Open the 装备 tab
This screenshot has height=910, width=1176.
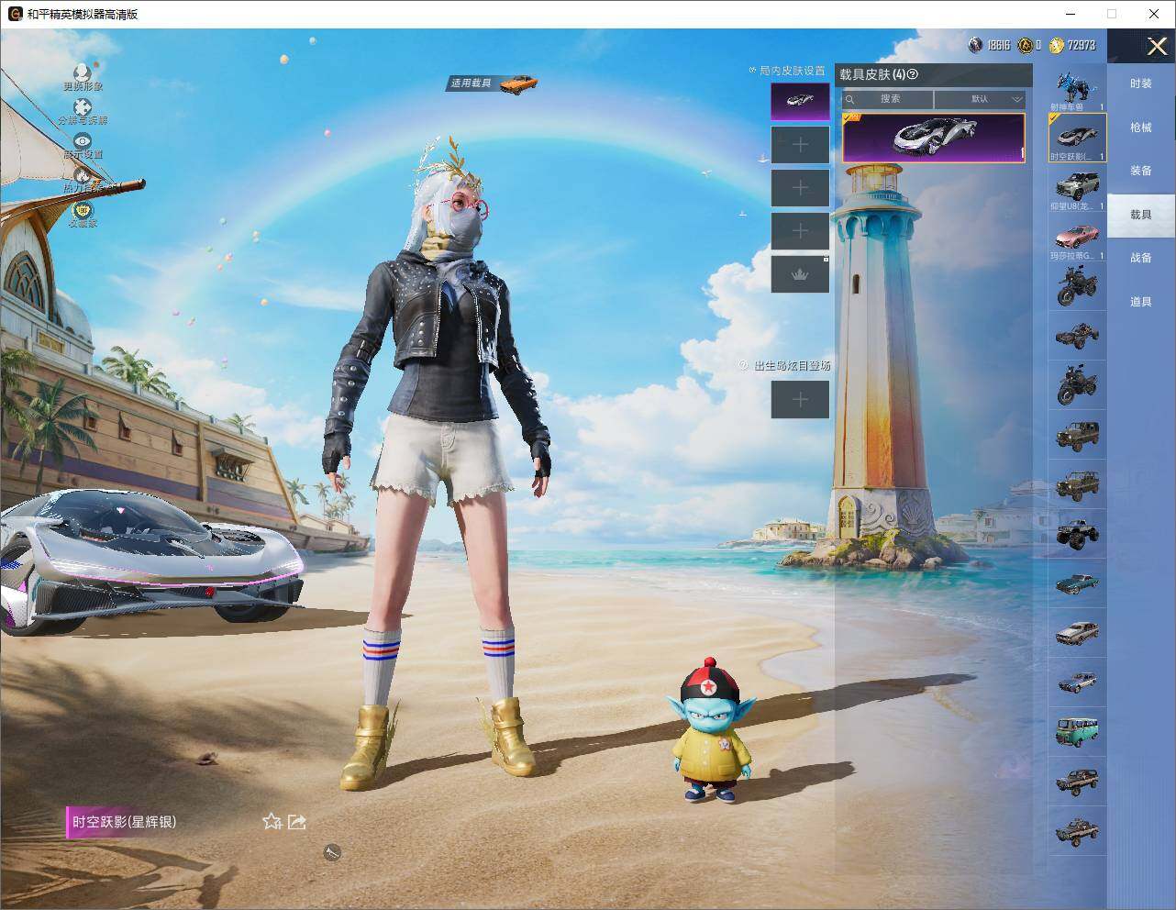tap(1140, 171)
